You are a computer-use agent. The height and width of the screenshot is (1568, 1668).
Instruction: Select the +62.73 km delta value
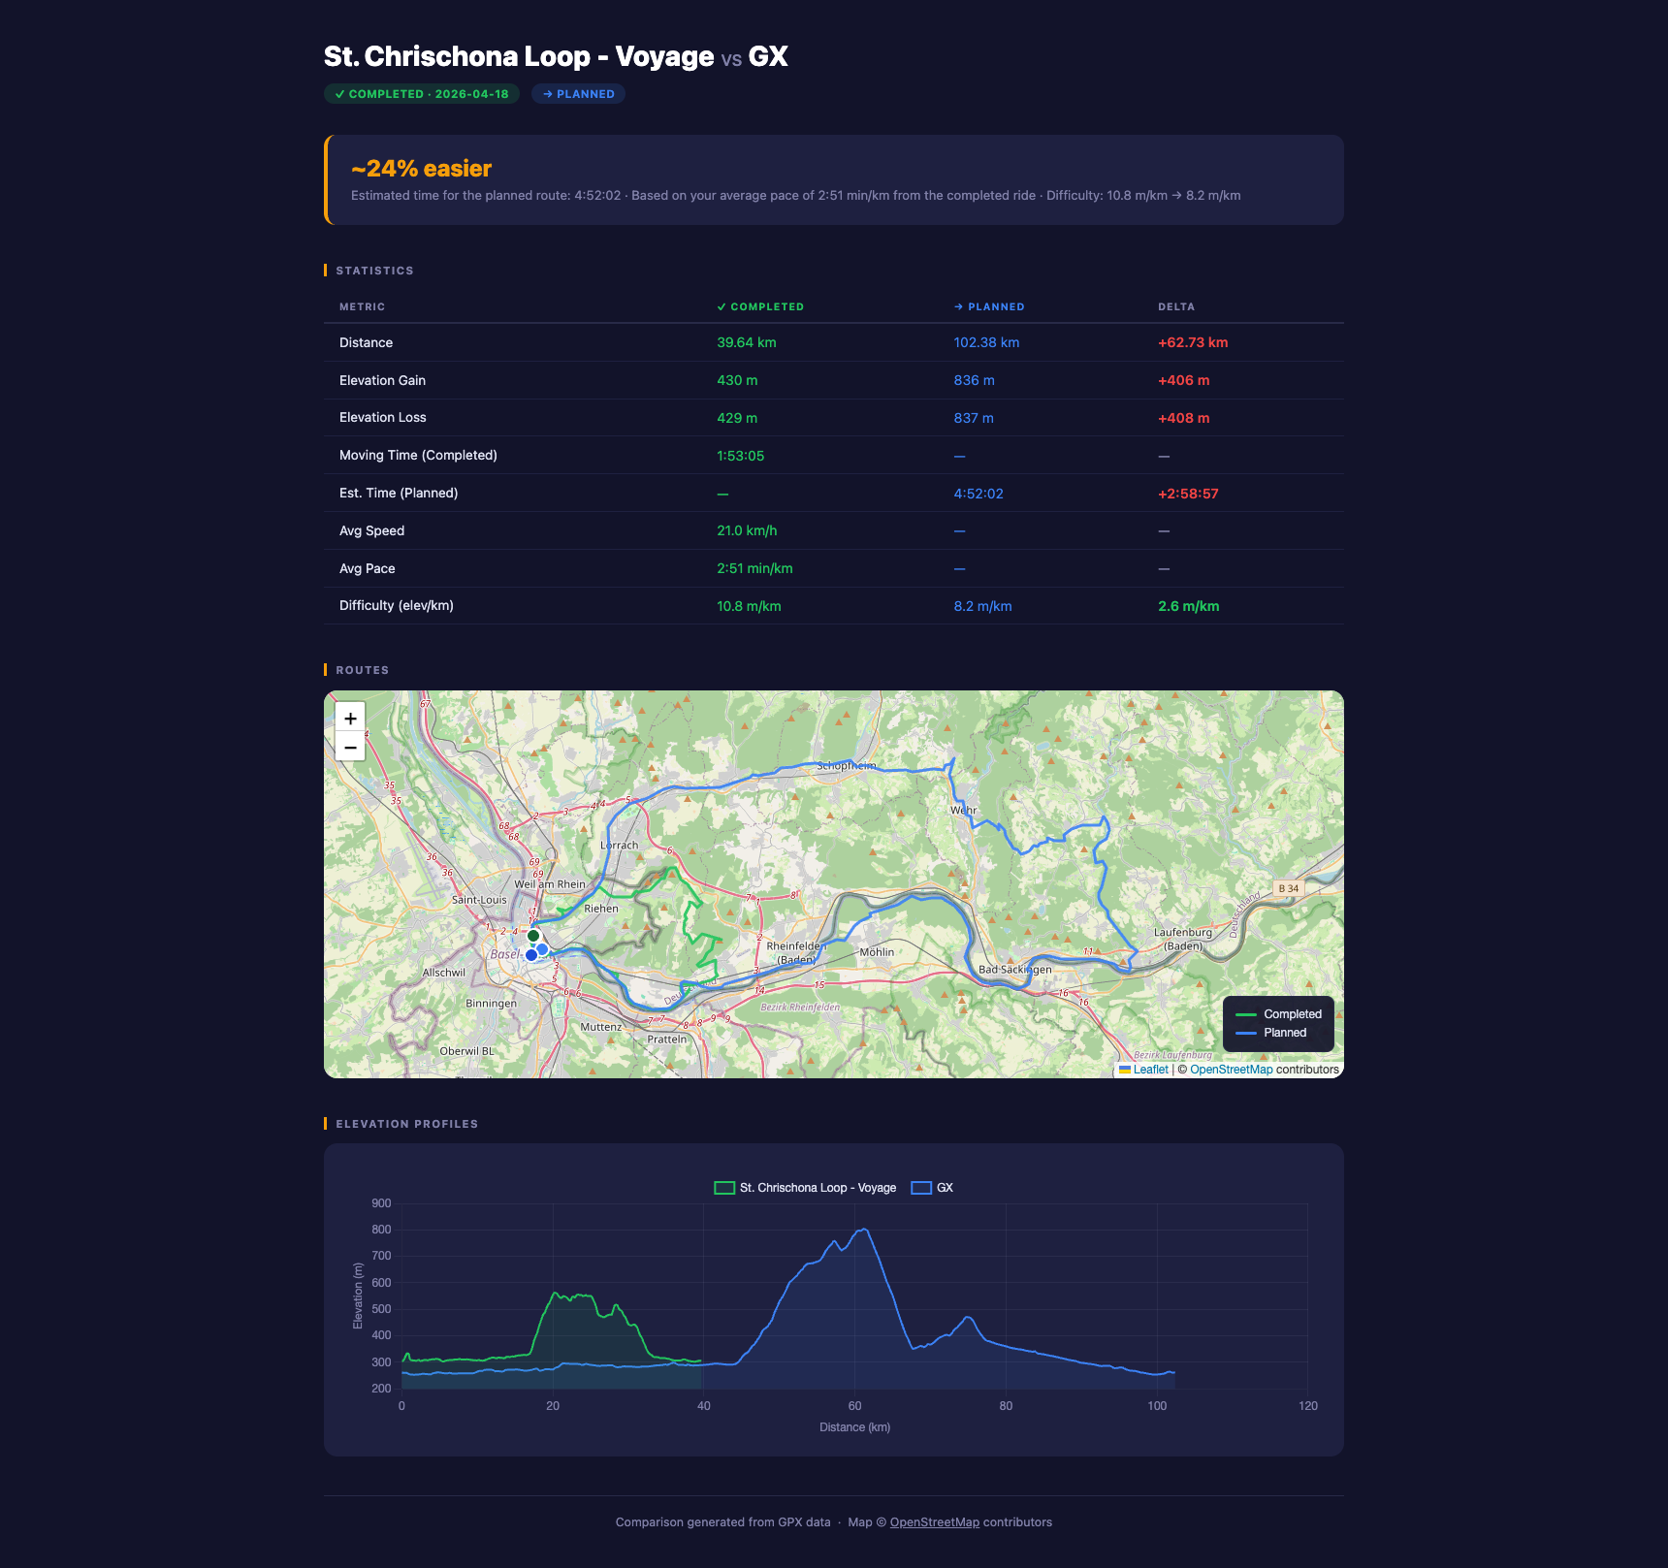[1193, 342]
